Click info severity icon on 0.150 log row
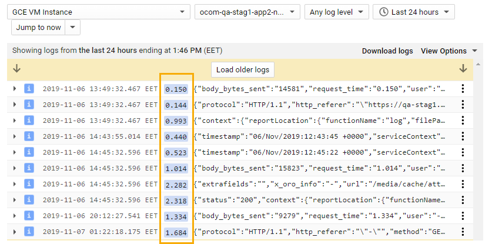 (x=28, y=89)
